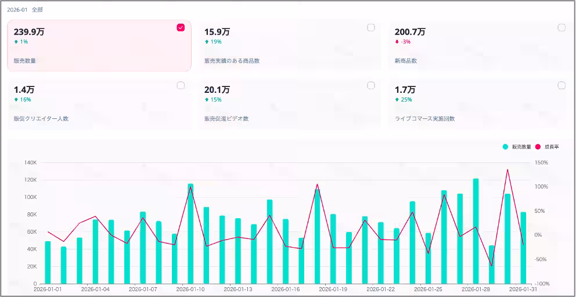Click the red down arrow beside -3%
Viewport: 576px width, 297px height.
click(x=397, y=42)
